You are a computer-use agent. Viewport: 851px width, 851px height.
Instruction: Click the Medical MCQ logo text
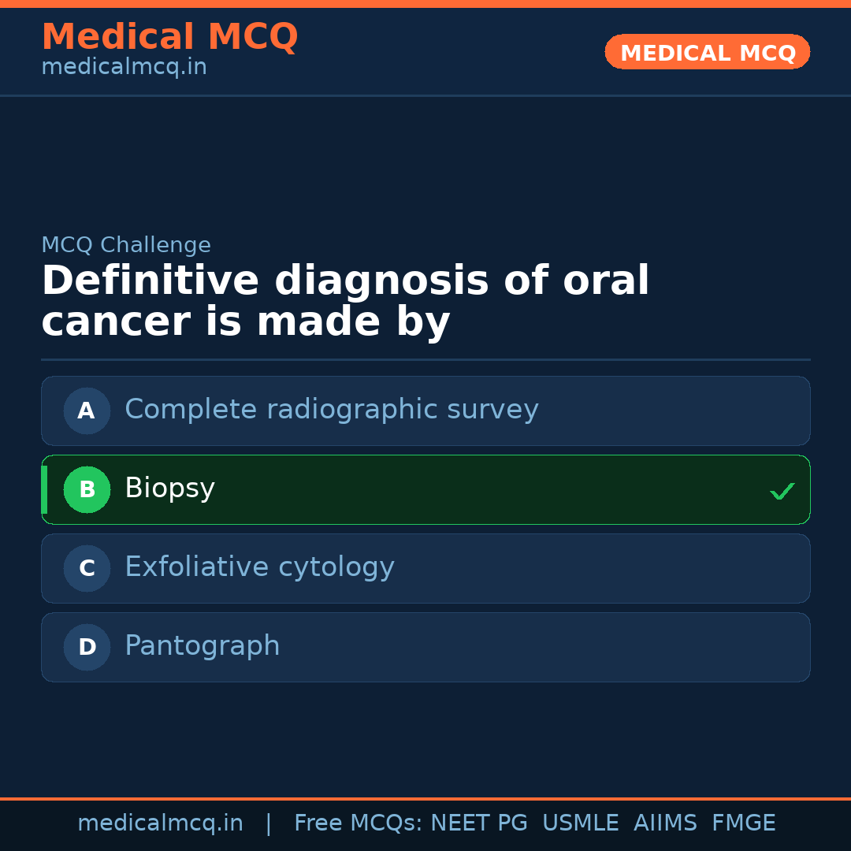(169, 36)
